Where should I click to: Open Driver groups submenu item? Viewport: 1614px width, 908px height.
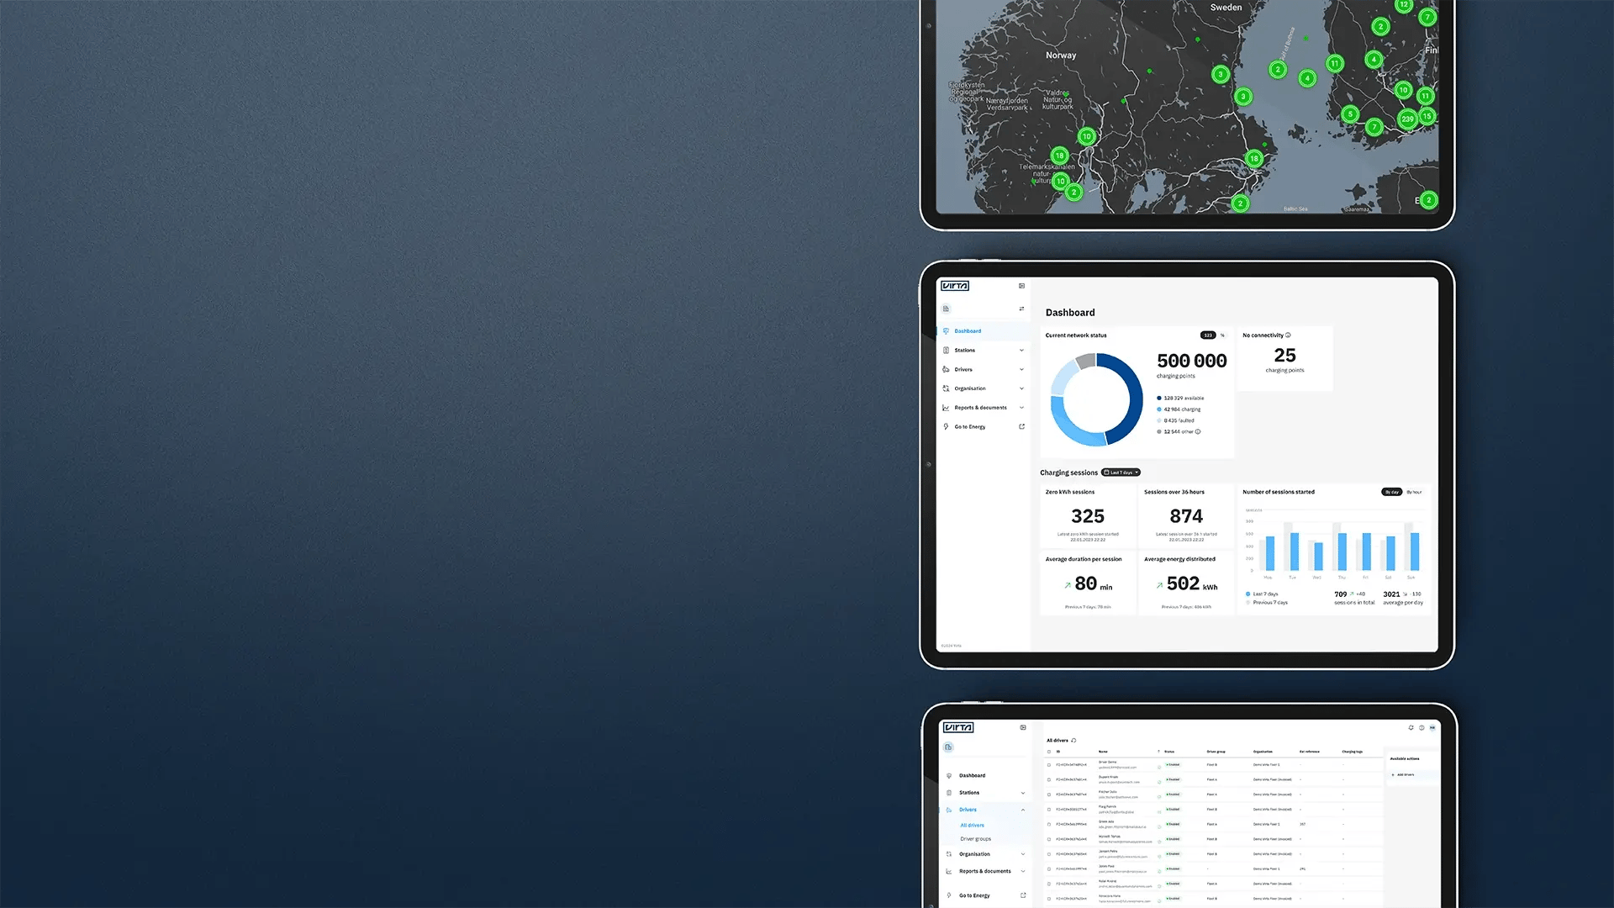[975, 839]
